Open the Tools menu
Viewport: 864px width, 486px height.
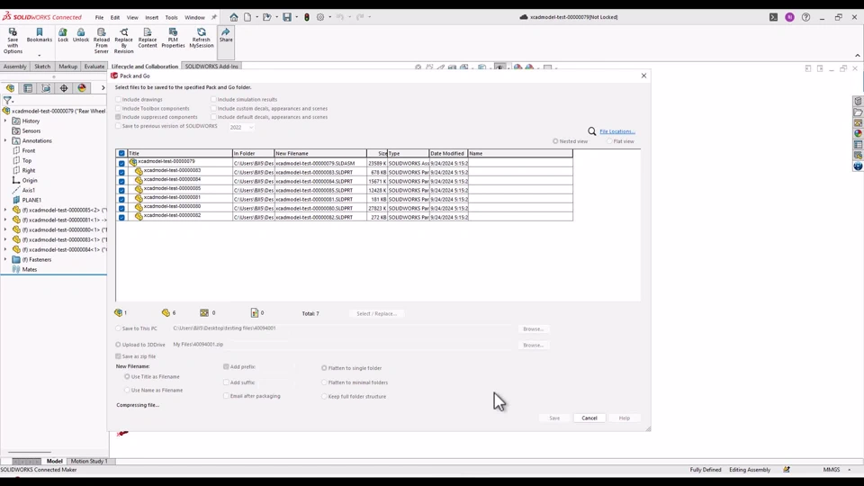[171, 17]
